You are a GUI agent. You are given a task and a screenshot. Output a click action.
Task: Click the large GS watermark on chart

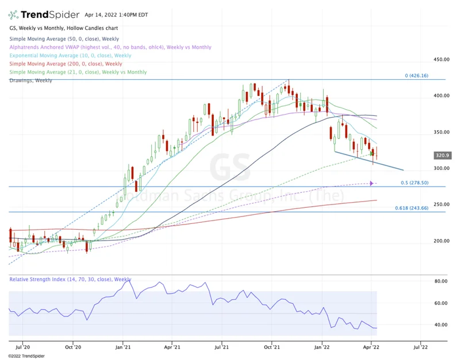pos(229,167)
